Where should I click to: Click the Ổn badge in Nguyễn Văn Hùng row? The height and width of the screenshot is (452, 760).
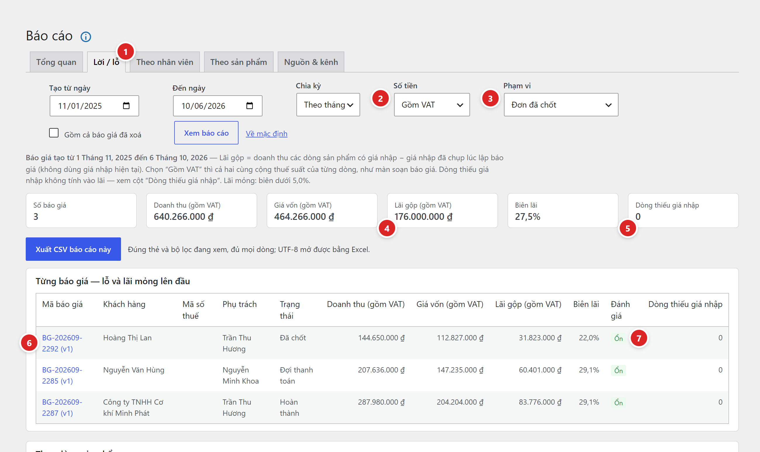tap(618, 370)
